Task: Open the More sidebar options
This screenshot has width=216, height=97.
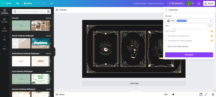Action: [x=4, y=47]
